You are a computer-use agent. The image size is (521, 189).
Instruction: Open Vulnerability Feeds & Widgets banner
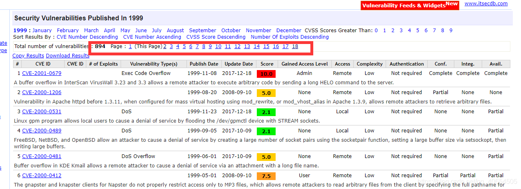(x=410, y=5)
